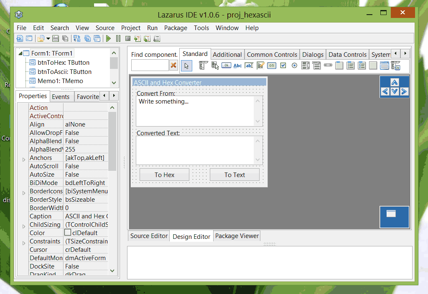Viewport: 428px width, 294px height.
Task: Switch to the Common Controls palette tab
Action: 272,55
